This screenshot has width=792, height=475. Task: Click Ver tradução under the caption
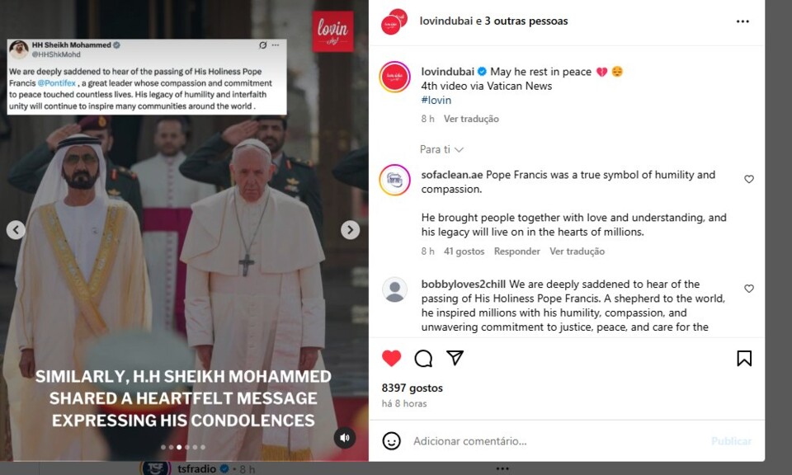click(471, 119)
